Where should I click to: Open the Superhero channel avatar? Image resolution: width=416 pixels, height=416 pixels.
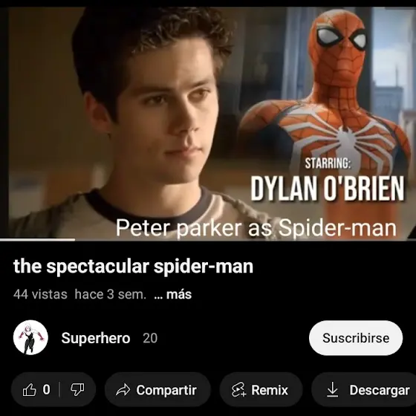(30, 337)
